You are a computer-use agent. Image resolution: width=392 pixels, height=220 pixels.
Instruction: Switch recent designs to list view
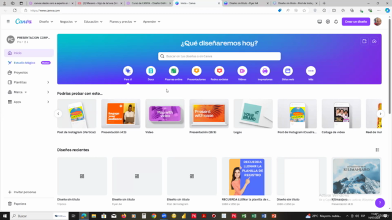[377, 150]
